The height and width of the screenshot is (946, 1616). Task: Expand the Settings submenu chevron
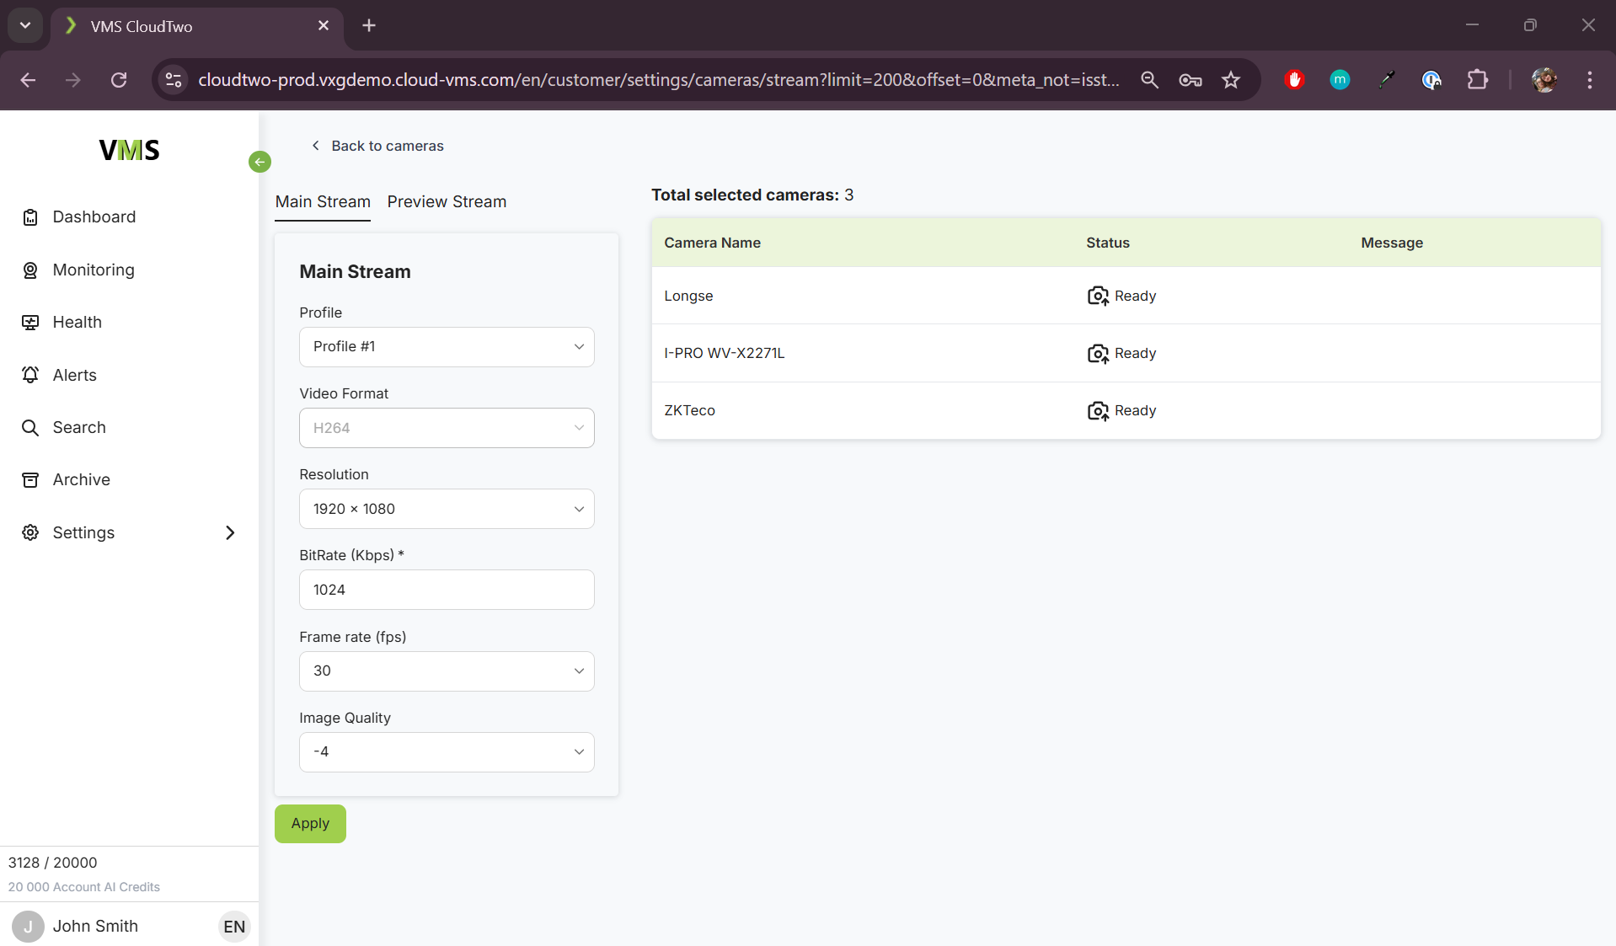[x=230, y=532]
